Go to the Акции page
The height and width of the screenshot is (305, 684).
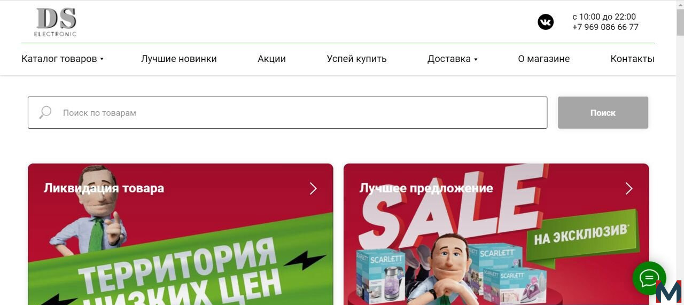click(x=271, y=59)
